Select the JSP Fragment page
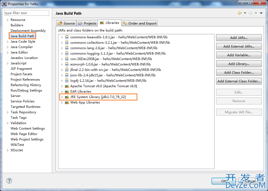 21,69
